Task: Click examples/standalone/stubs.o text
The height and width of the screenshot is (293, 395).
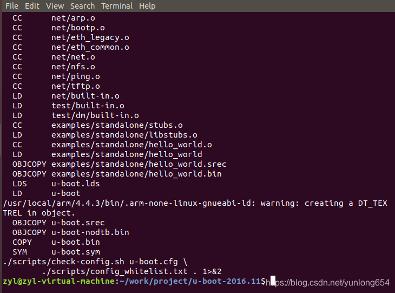Action: coord(117,125)
